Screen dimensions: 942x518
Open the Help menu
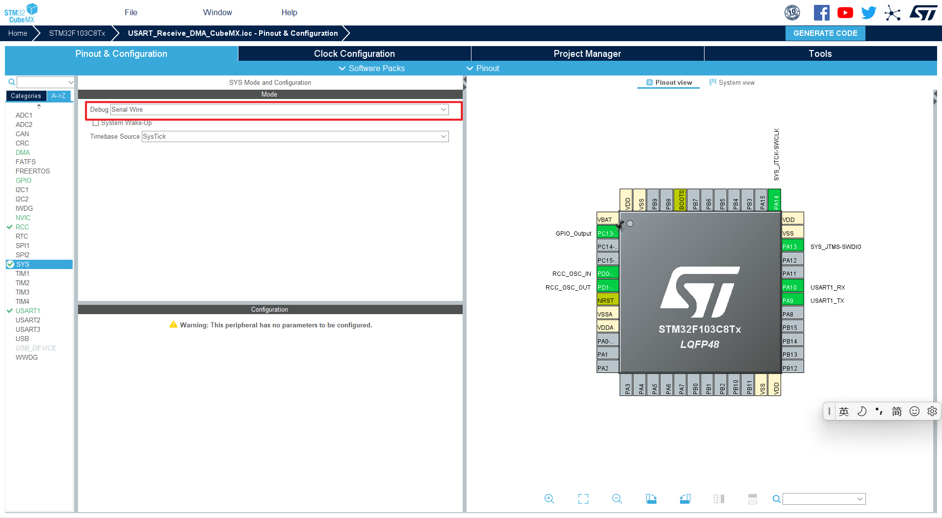[x=289, y=13]
